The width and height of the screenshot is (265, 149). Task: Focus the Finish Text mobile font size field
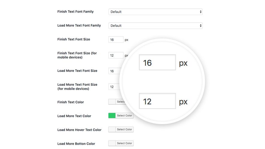click(116, 55)
